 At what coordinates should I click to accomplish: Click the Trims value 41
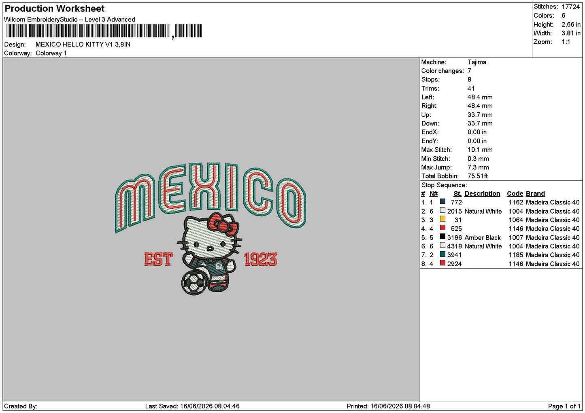click(x=471, y=89)
